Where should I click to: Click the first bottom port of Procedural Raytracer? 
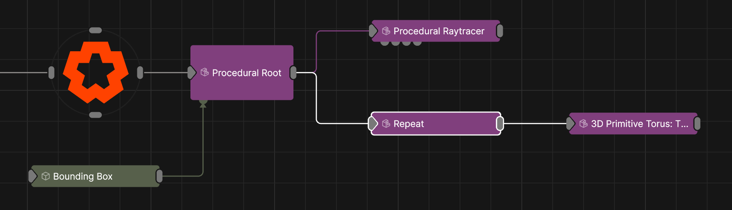point(385,43)
